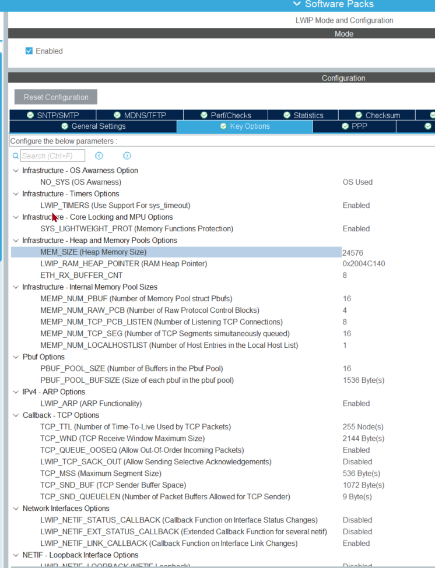The width and height of the screenshot is (435, 568).
Task: Click the search magnifier icon
Action: click(16, 156)
